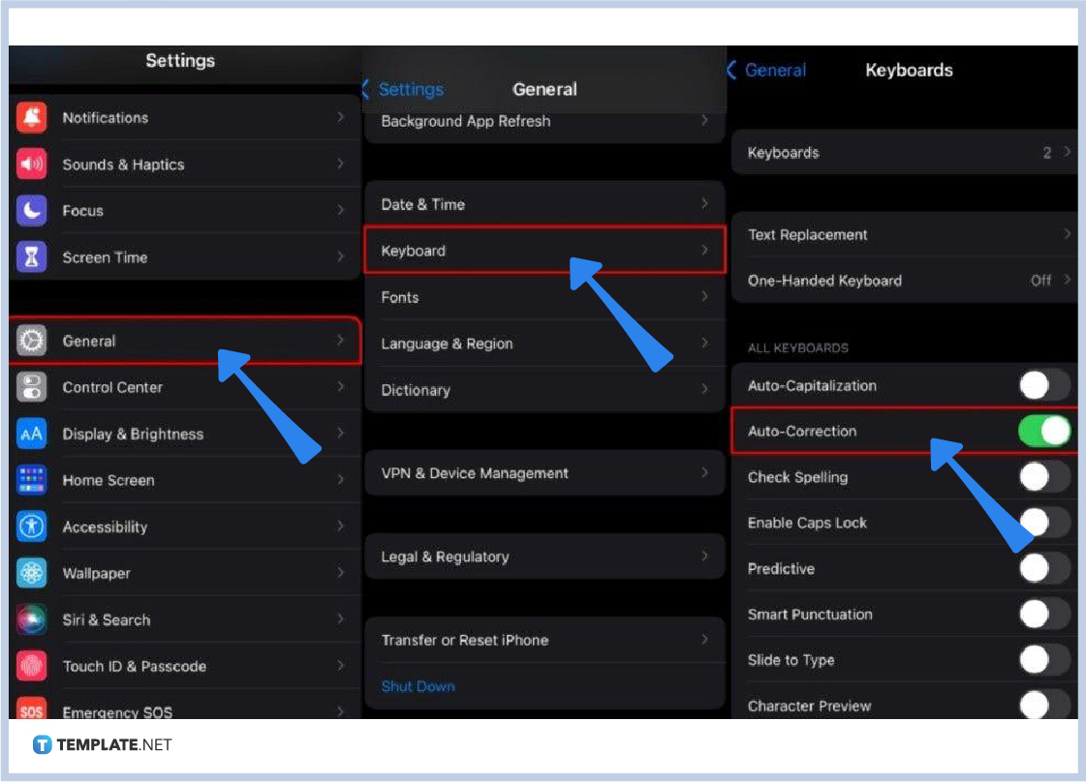Screen dimensions: 1086x782
Task: Tap the Screen Time hourglass icon
Action: click(x=31, y=256)
